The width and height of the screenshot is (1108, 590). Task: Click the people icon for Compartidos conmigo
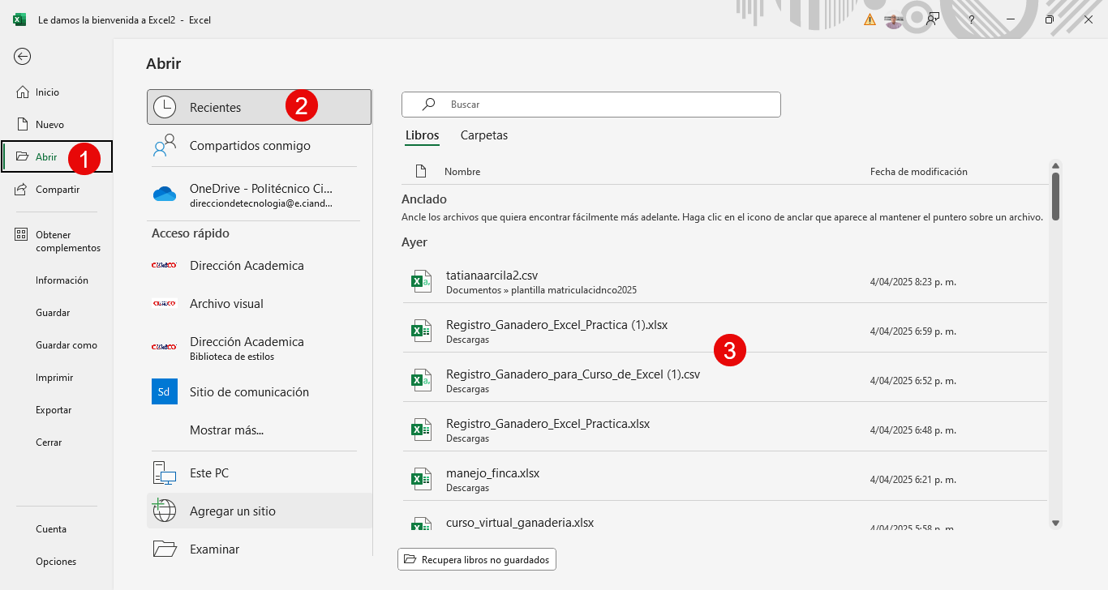[165, 145]
